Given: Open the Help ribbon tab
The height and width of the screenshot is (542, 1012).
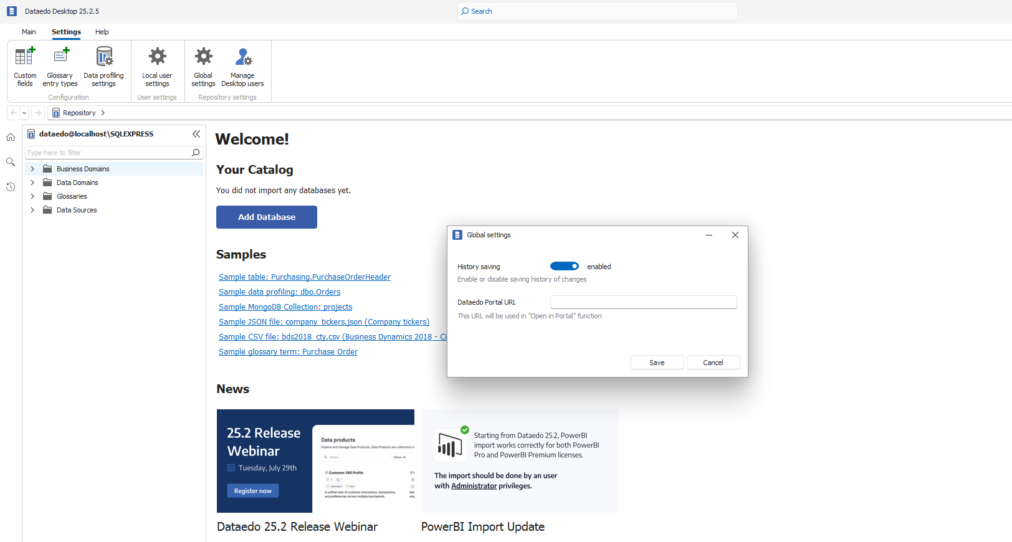Looking at the screenshot, I should (x=102, y=32).
